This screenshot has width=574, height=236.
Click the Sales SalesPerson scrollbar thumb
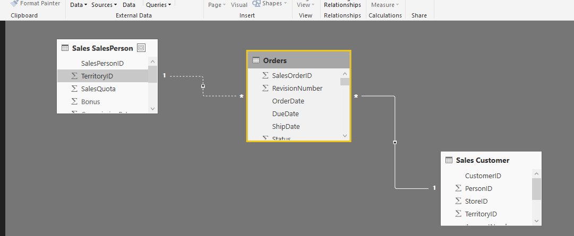pyautogui.click(x=152, y=74)
